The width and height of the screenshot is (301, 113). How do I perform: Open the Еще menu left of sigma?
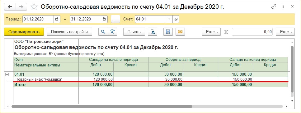tap(211, 32)
